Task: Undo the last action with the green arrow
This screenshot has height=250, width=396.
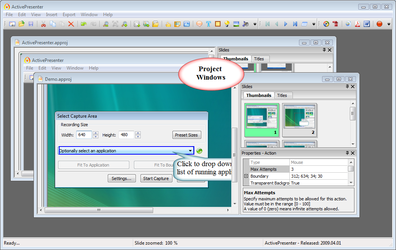Action: (84, 24)
